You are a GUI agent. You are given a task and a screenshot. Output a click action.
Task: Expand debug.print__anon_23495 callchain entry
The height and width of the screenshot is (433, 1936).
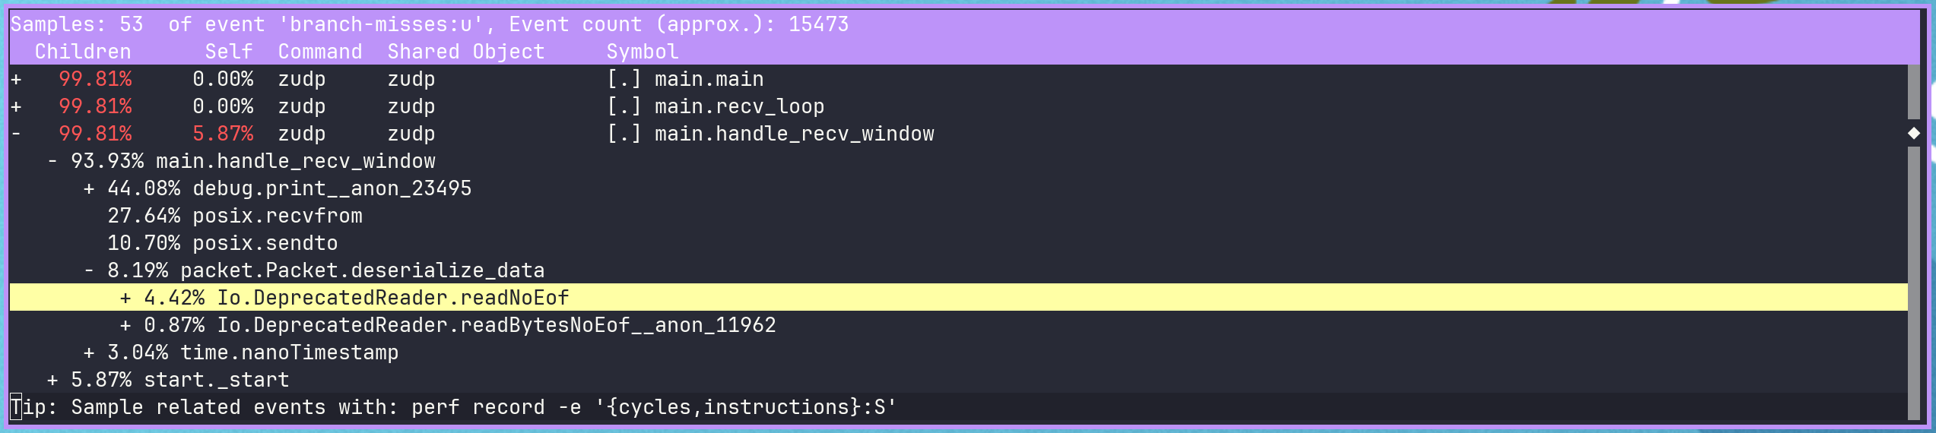click(89, 188)
